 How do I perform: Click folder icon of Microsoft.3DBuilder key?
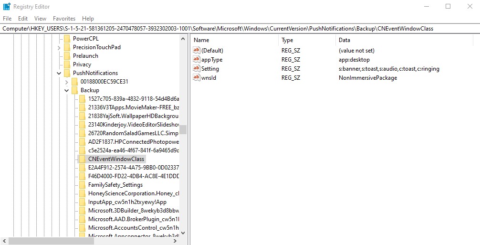[83, 211]
